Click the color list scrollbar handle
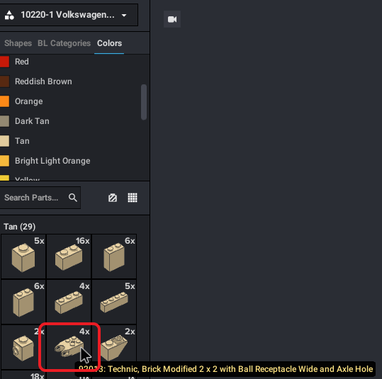The height and width of the screenshot is (379, 382). coord(144,102)
